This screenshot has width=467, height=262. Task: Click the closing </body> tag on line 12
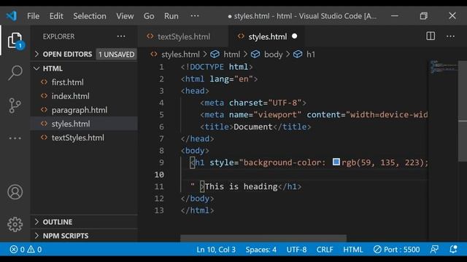coord(198,199)
